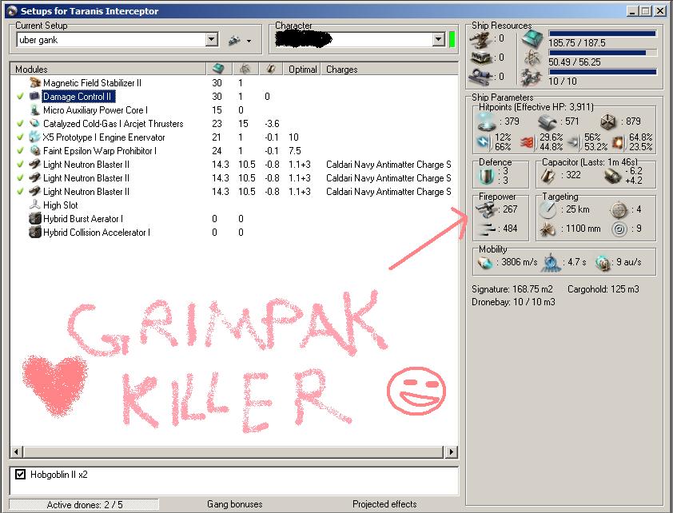Click the powergrid column header icon
This screenshot has width=673, height=513.
(245, 69)
